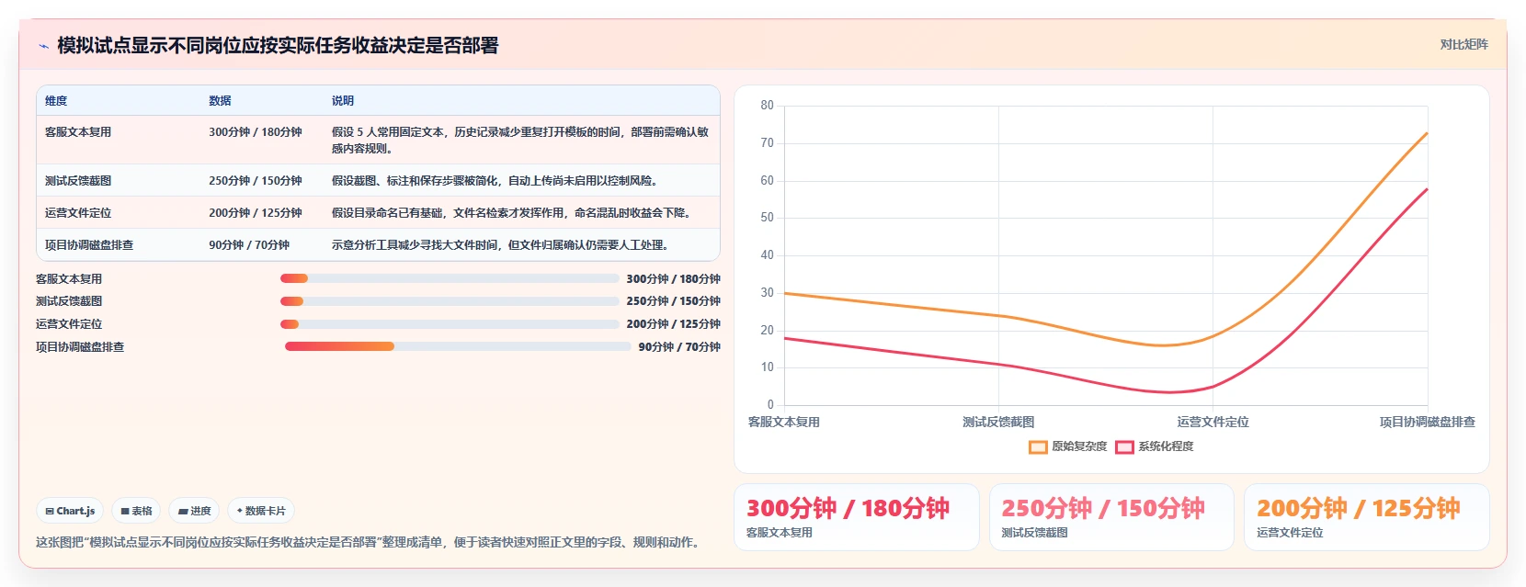Click chart axis label 项目协调磁盘排查
Screen dimensions: 1526x587
tap(1428, 423)
